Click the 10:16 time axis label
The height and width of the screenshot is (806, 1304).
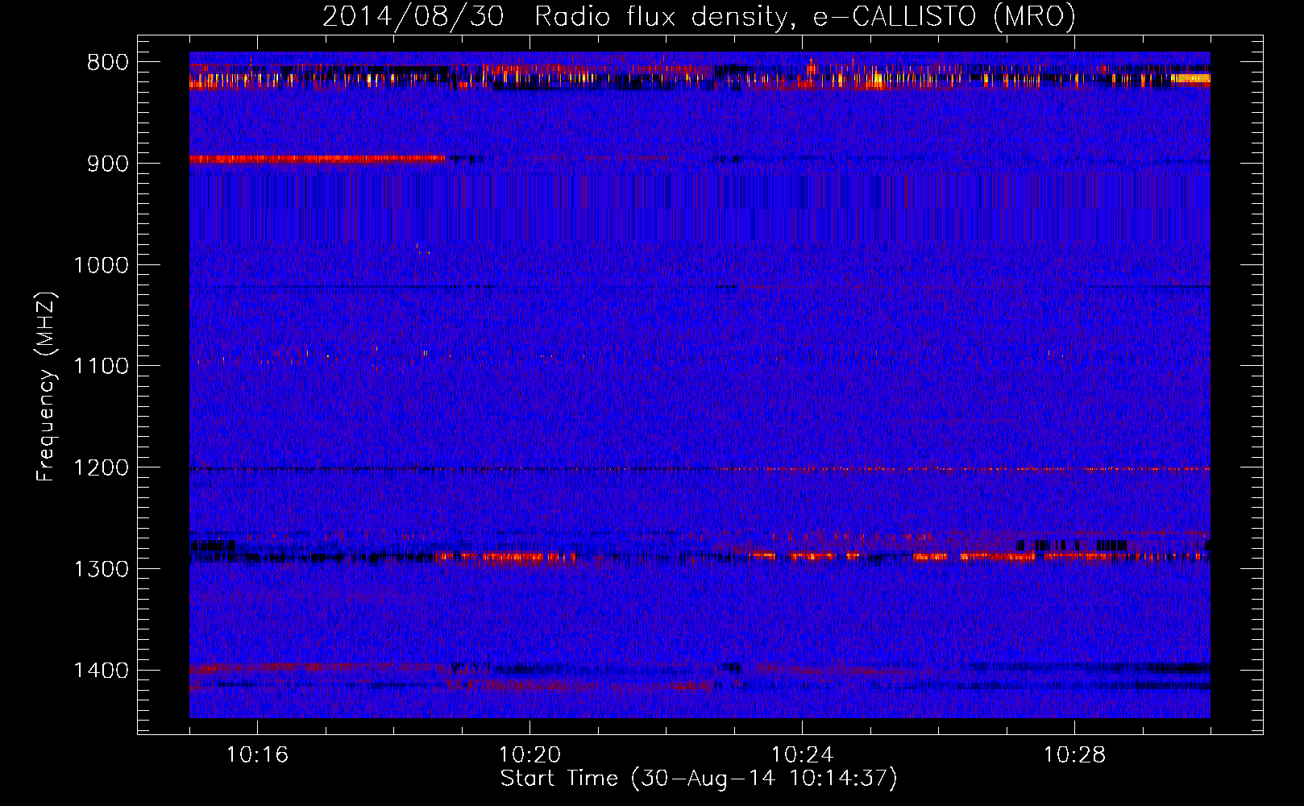(x=257, y=755)
